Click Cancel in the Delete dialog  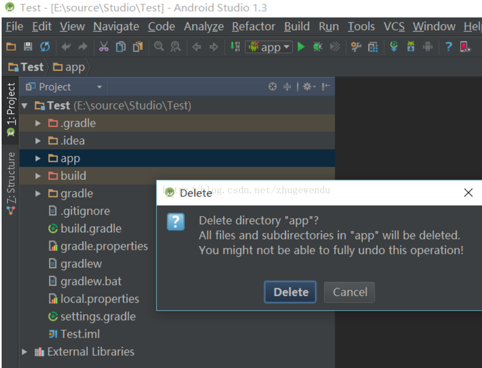[x=349, y=292]
